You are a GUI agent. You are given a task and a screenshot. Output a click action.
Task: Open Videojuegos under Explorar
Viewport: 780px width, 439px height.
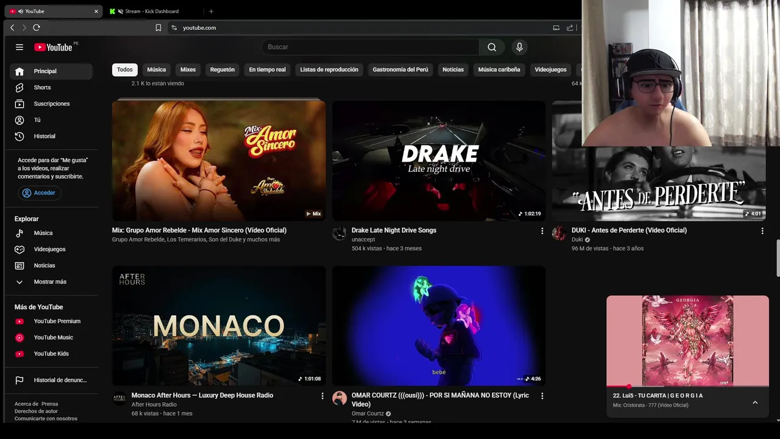[51, 249]
